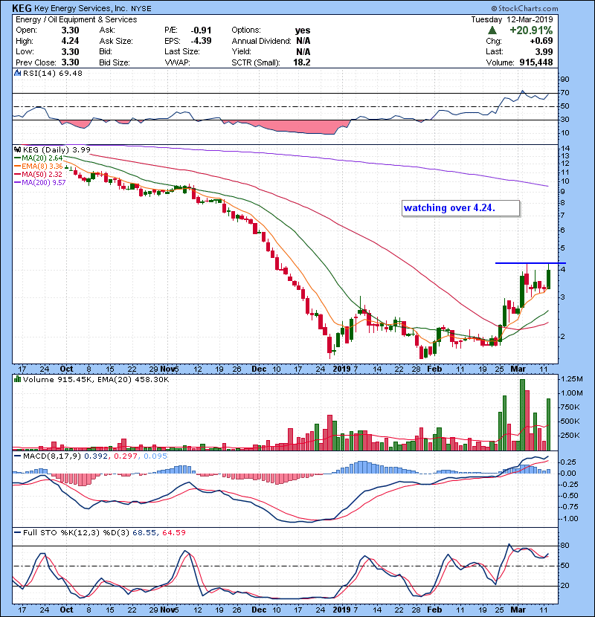Click the 'KEG (Daily) 3.99' chart label
The image size is (595, 617).
tap(57, 150)
